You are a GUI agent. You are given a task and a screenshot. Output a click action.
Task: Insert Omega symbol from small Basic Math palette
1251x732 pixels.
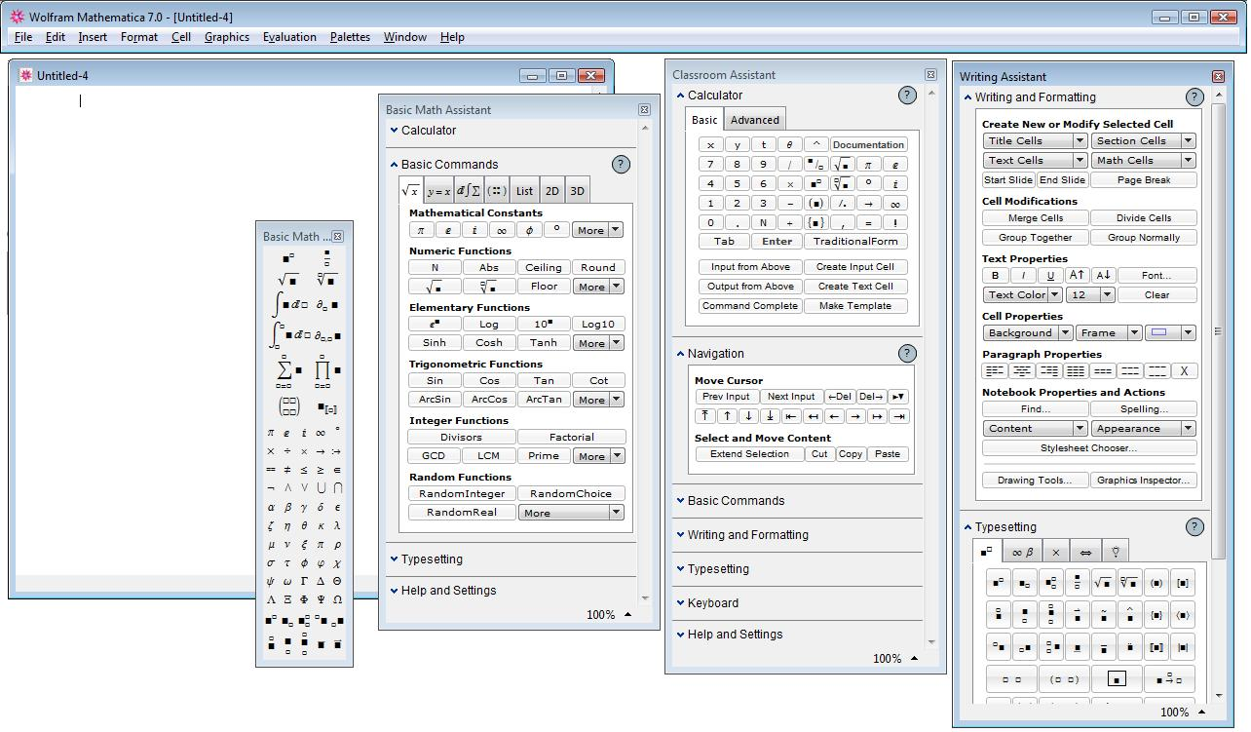coord(337,599)
